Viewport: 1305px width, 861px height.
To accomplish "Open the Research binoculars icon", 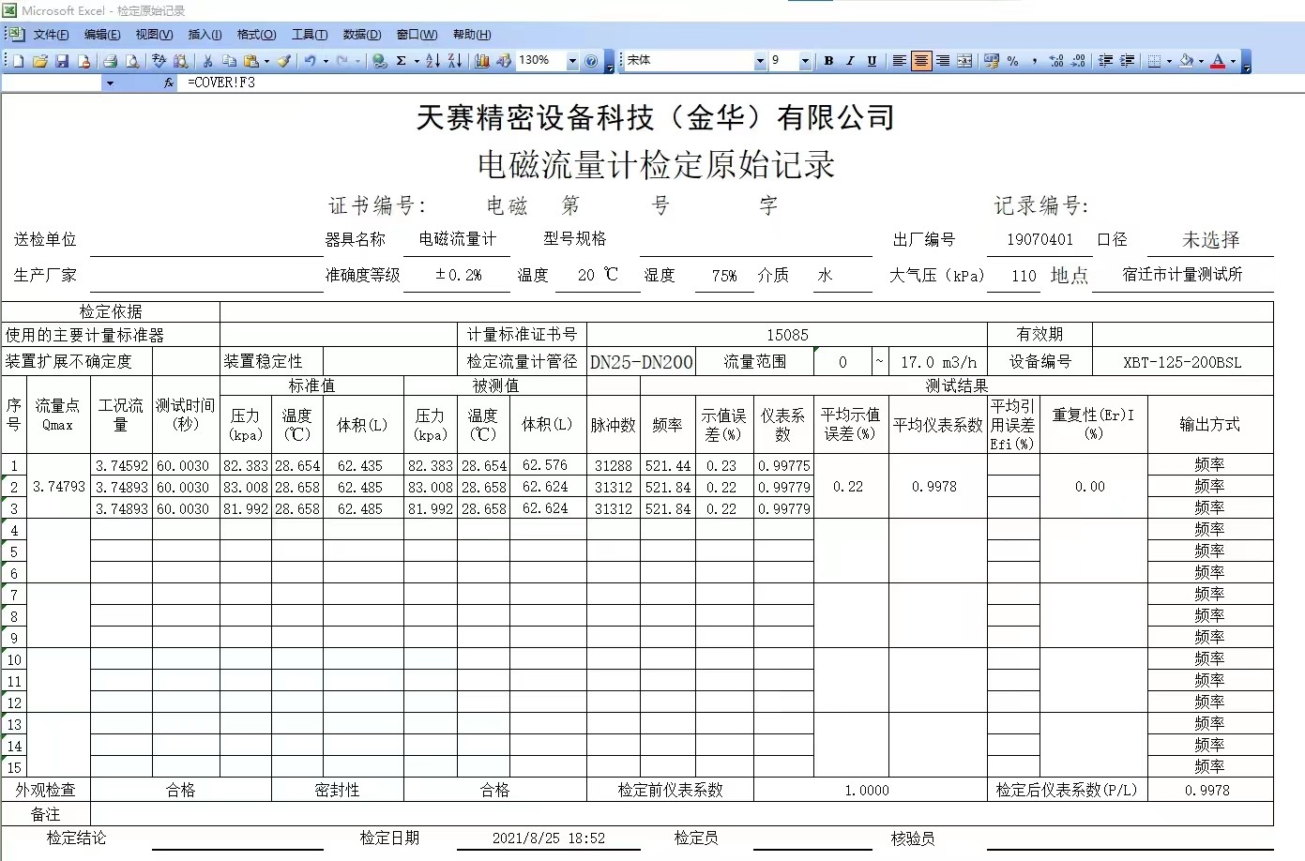I will click(180, 61).
